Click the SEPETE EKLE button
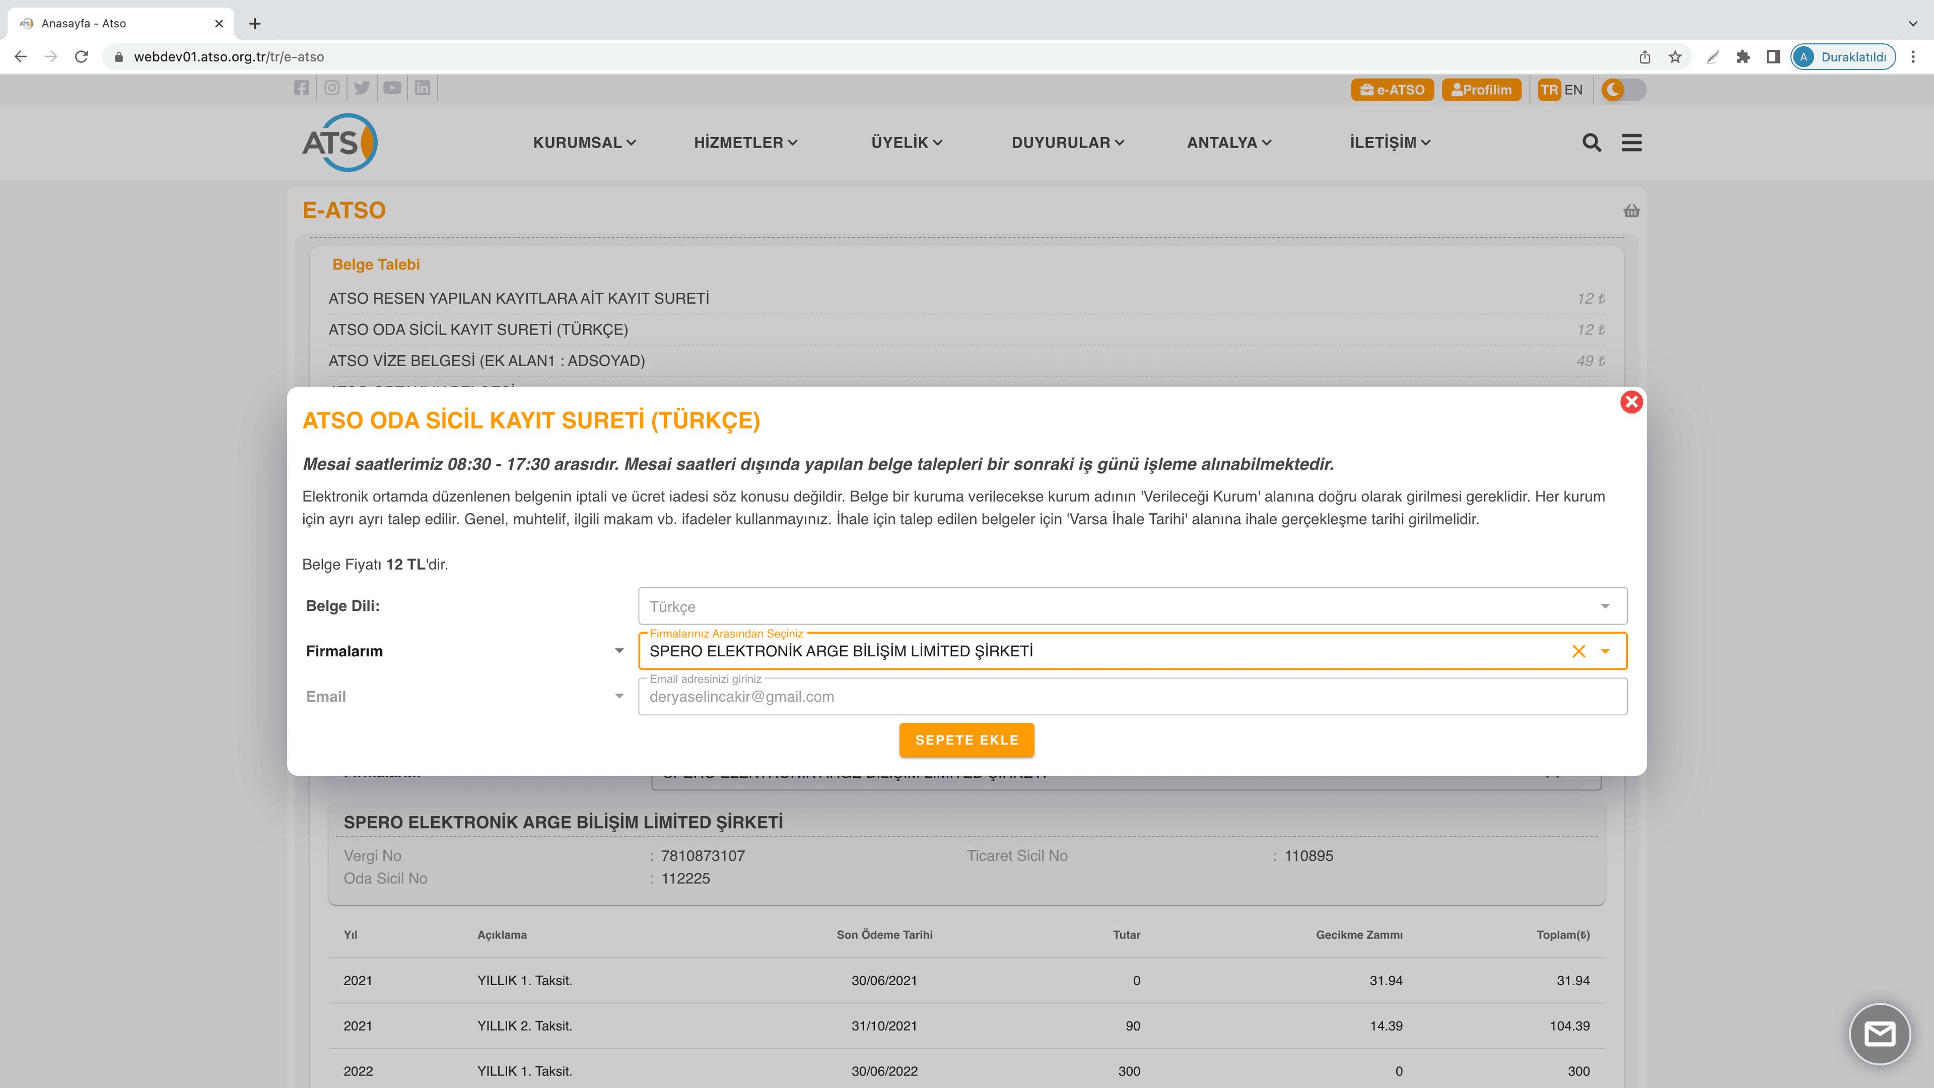The height and width of the screenshot is (1088, 1934). click(966, 739)
